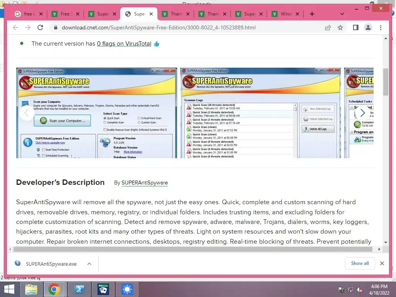Image resolution: width=396 pixels, height=297 pixels.
Task: Expand the tab search dropdown chevron
Action: click(x=342, y=14)
